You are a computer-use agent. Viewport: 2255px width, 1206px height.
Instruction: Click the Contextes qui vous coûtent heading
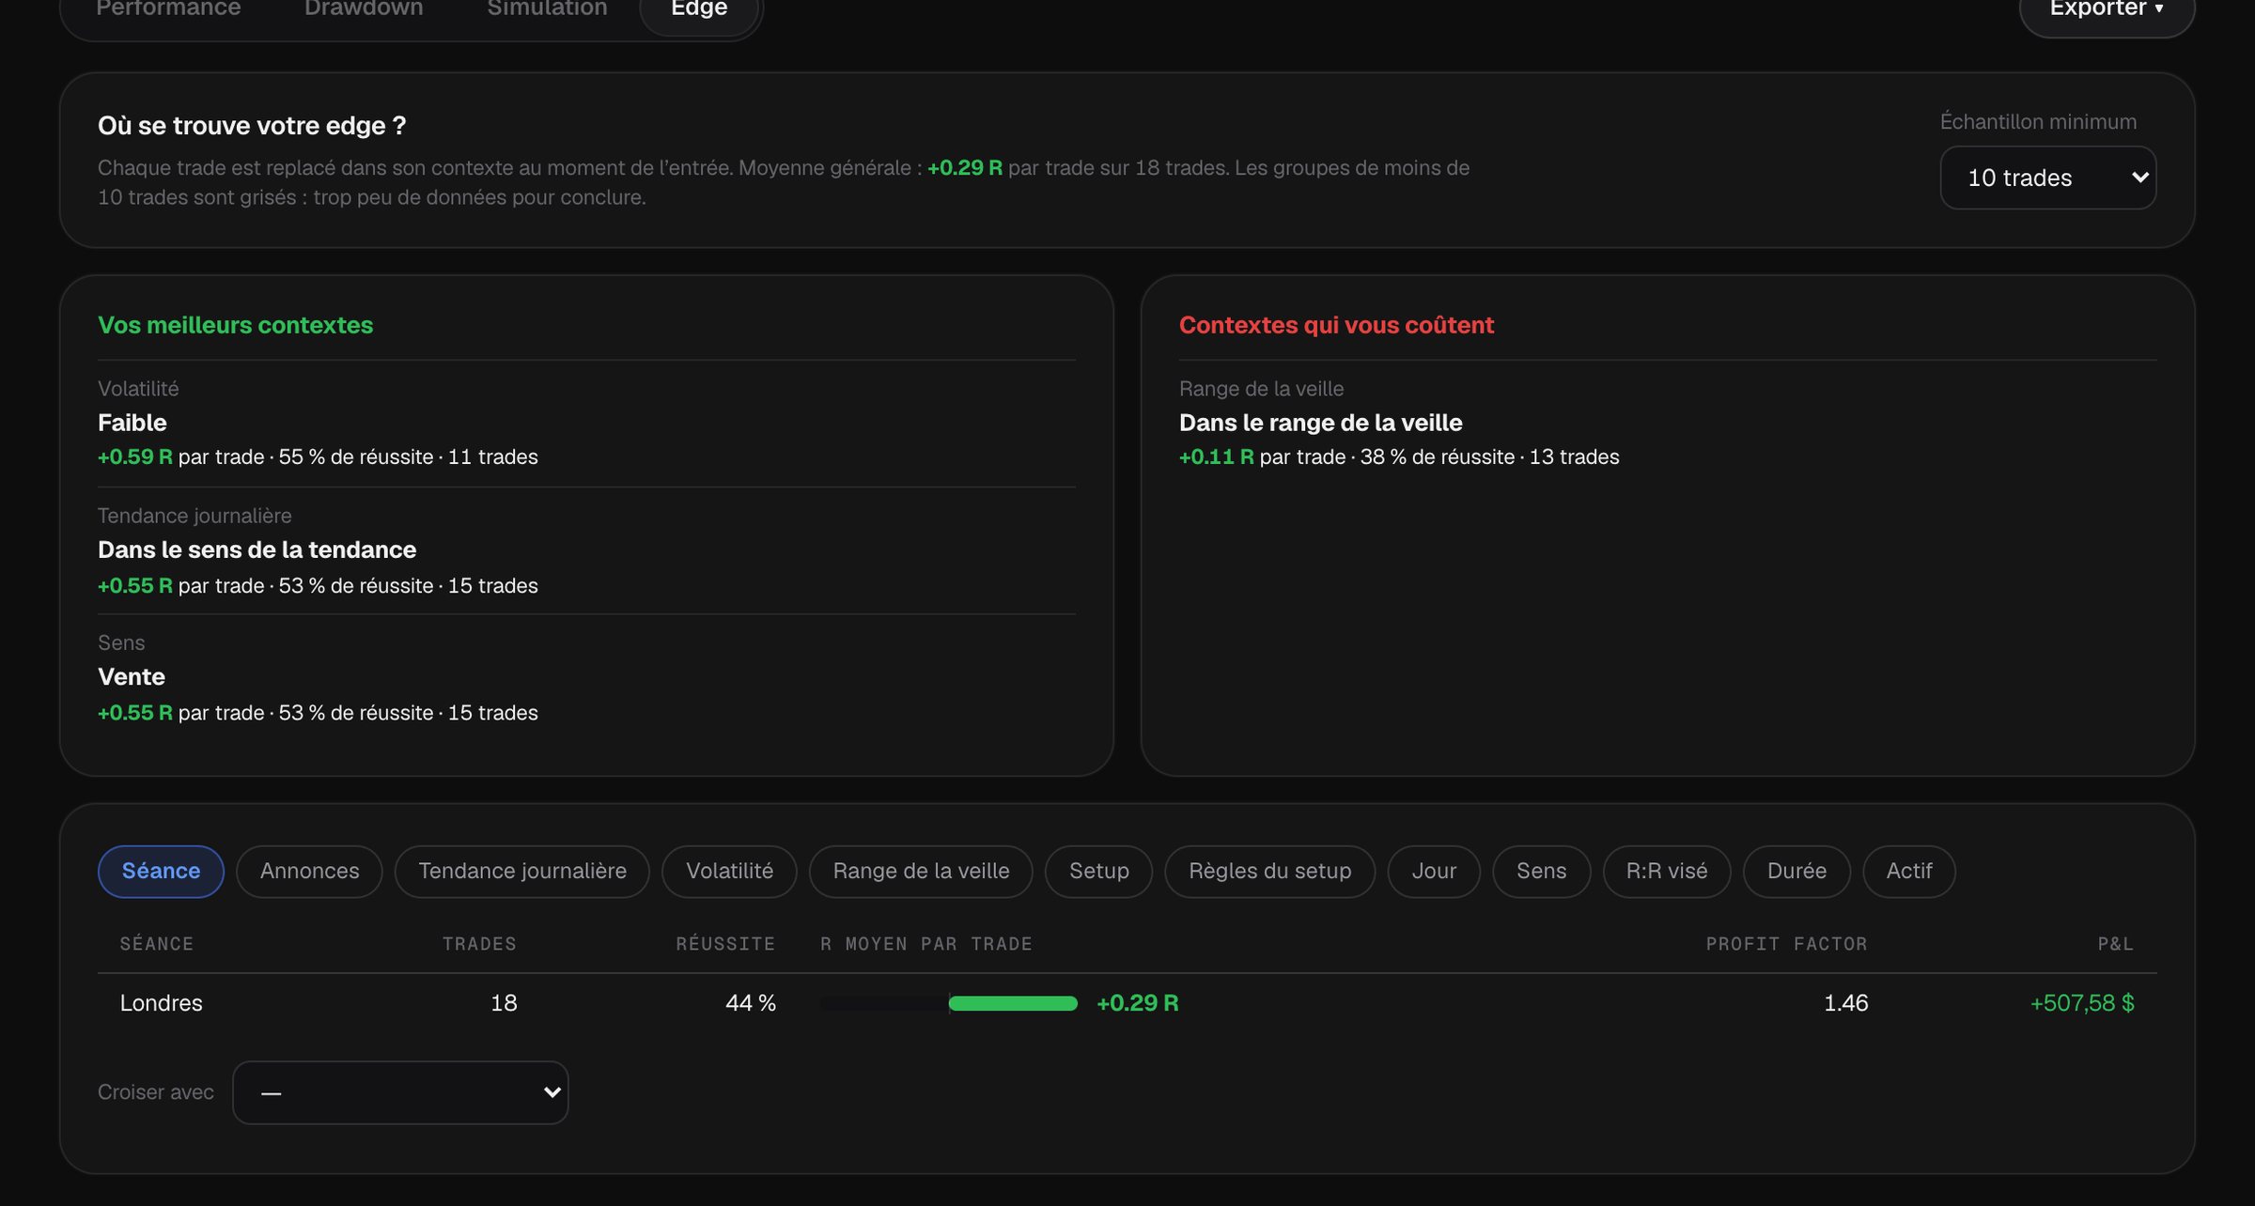(1336, 325)
